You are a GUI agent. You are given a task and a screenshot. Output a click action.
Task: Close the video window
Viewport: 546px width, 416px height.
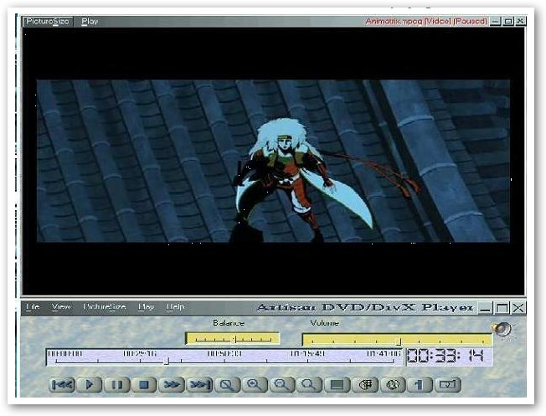[520, 22]
